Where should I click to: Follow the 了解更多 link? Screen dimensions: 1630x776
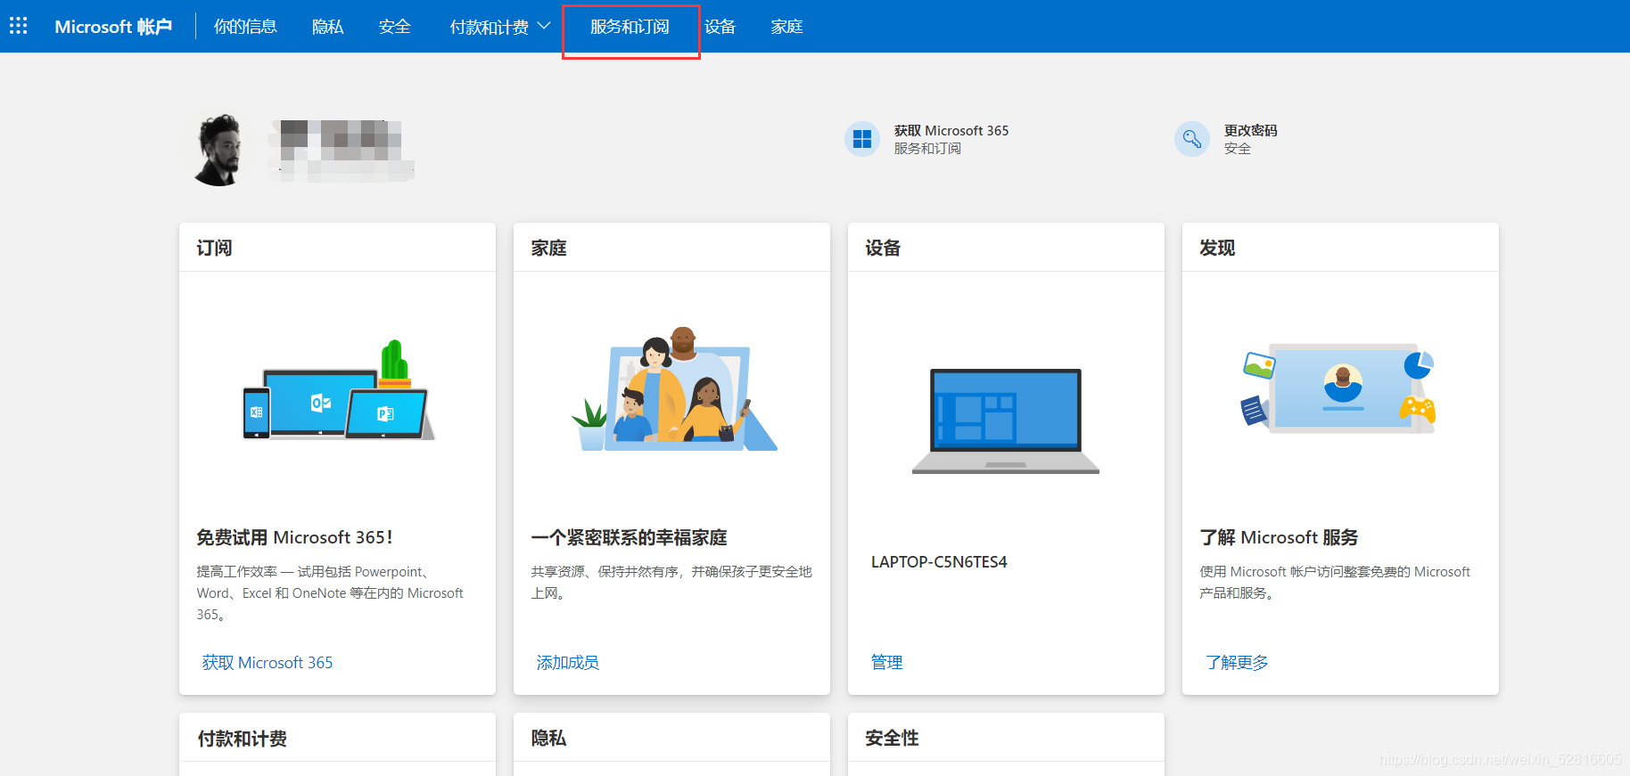[1237, 662]
